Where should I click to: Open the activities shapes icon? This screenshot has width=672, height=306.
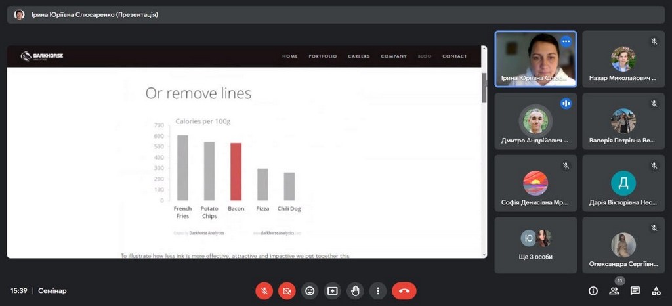[x=656, y=290]
